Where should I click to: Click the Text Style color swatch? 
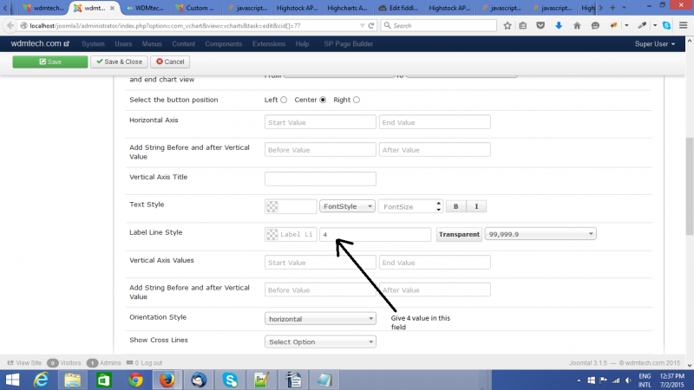coord(272,206)
